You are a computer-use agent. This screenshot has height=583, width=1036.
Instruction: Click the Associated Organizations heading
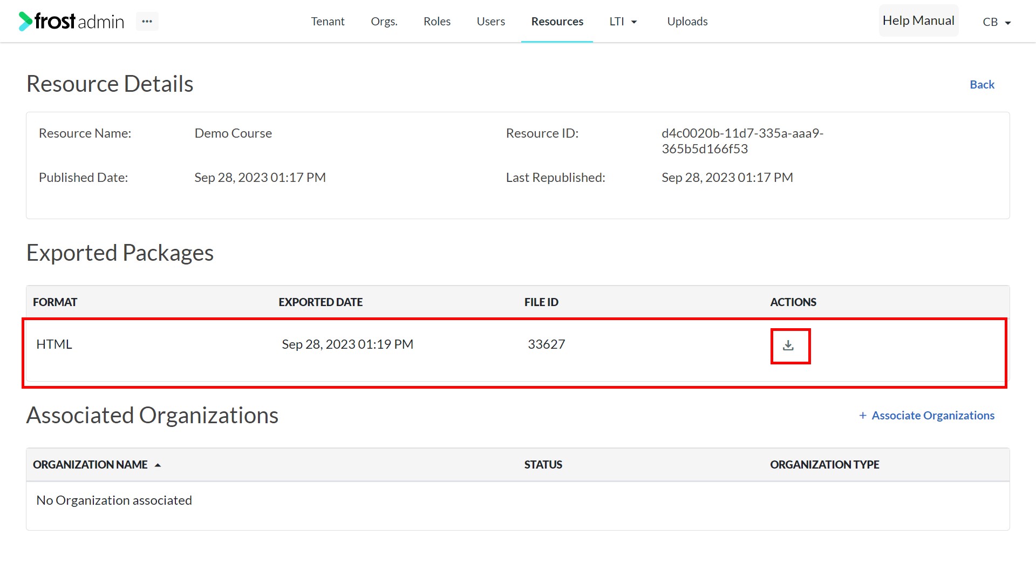152,416
